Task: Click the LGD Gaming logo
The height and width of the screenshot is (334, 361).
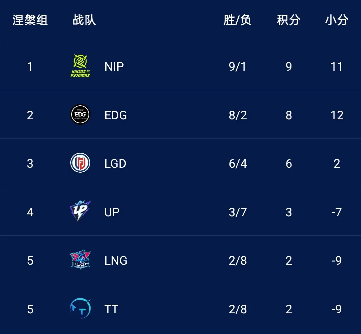Action: [80, 163]
